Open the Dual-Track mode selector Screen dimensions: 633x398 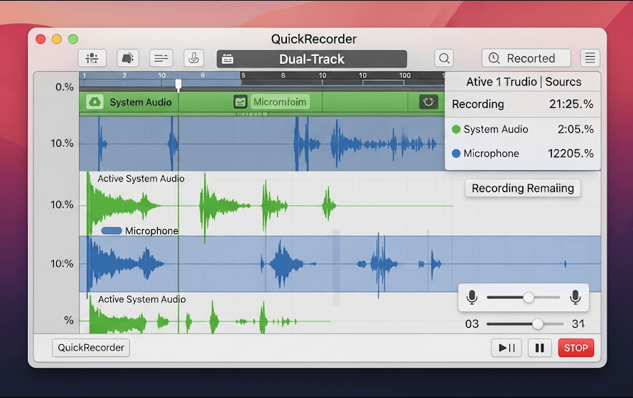click(312, 59)
